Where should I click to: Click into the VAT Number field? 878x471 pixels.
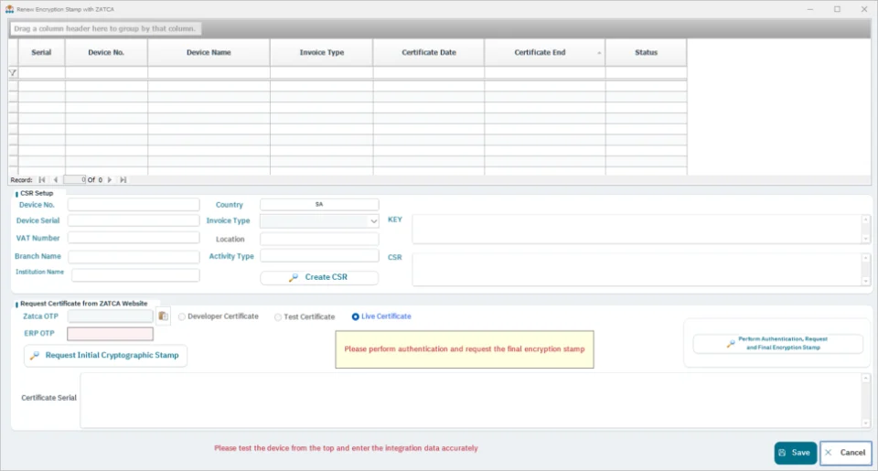[134, 238]
